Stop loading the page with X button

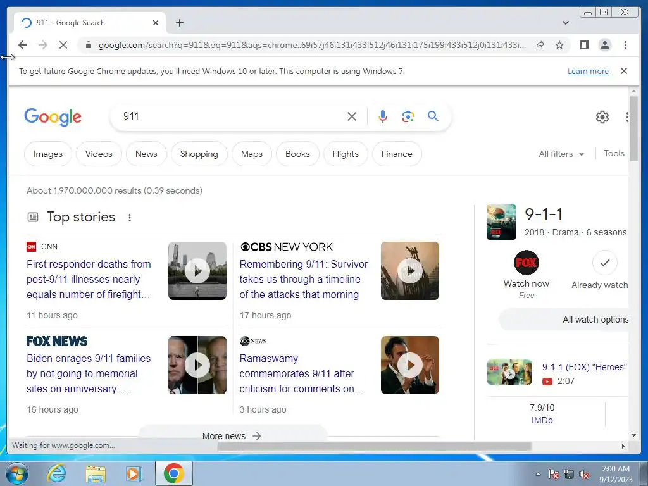click(63, 45)
